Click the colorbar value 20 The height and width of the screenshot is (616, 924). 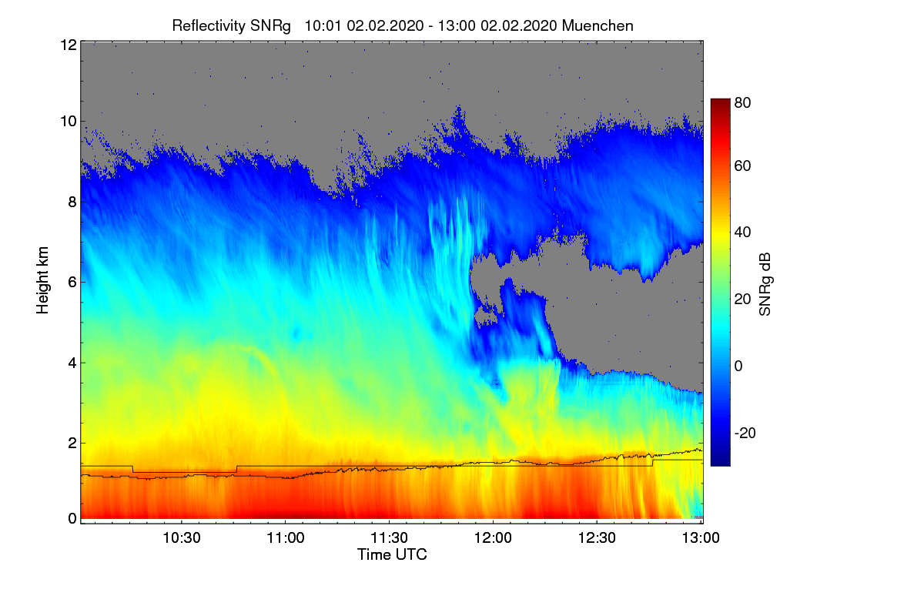click(744, 299)
